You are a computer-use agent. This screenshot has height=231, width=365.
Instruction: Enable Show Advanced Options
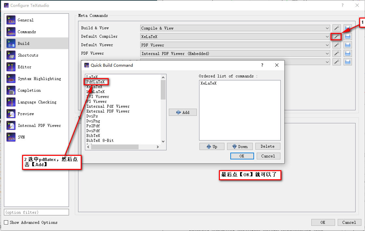point(6,222)
